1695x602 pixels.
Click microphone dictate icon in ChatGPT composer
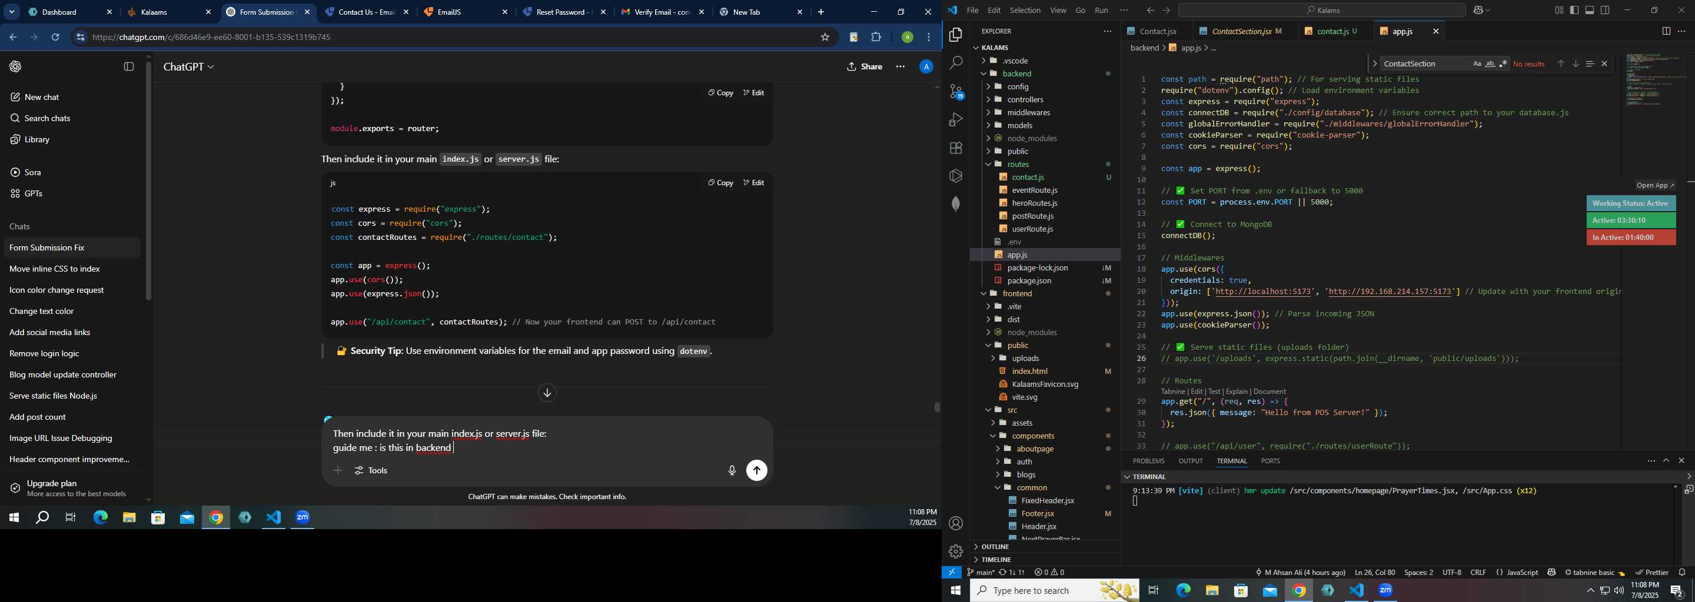732,470
